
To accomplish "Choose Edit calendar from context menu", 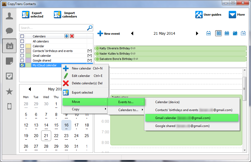I will (x=85, y=76).
